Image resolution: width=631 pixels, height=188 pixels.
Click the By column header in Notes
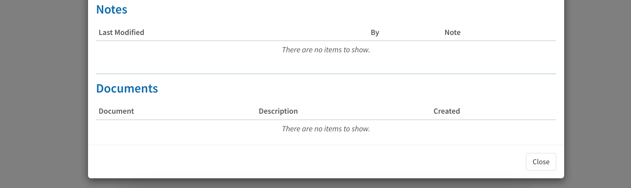[x=375, y=32]
